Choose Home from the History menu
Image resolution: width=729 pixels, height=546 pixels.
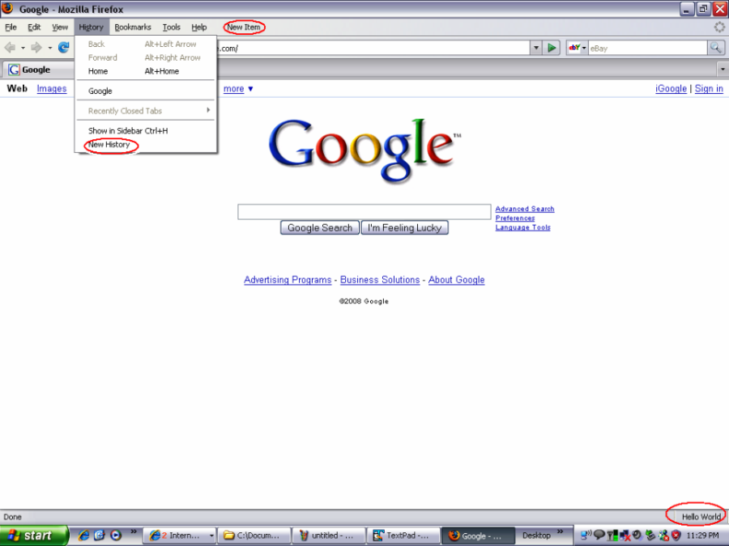(146, 71)
